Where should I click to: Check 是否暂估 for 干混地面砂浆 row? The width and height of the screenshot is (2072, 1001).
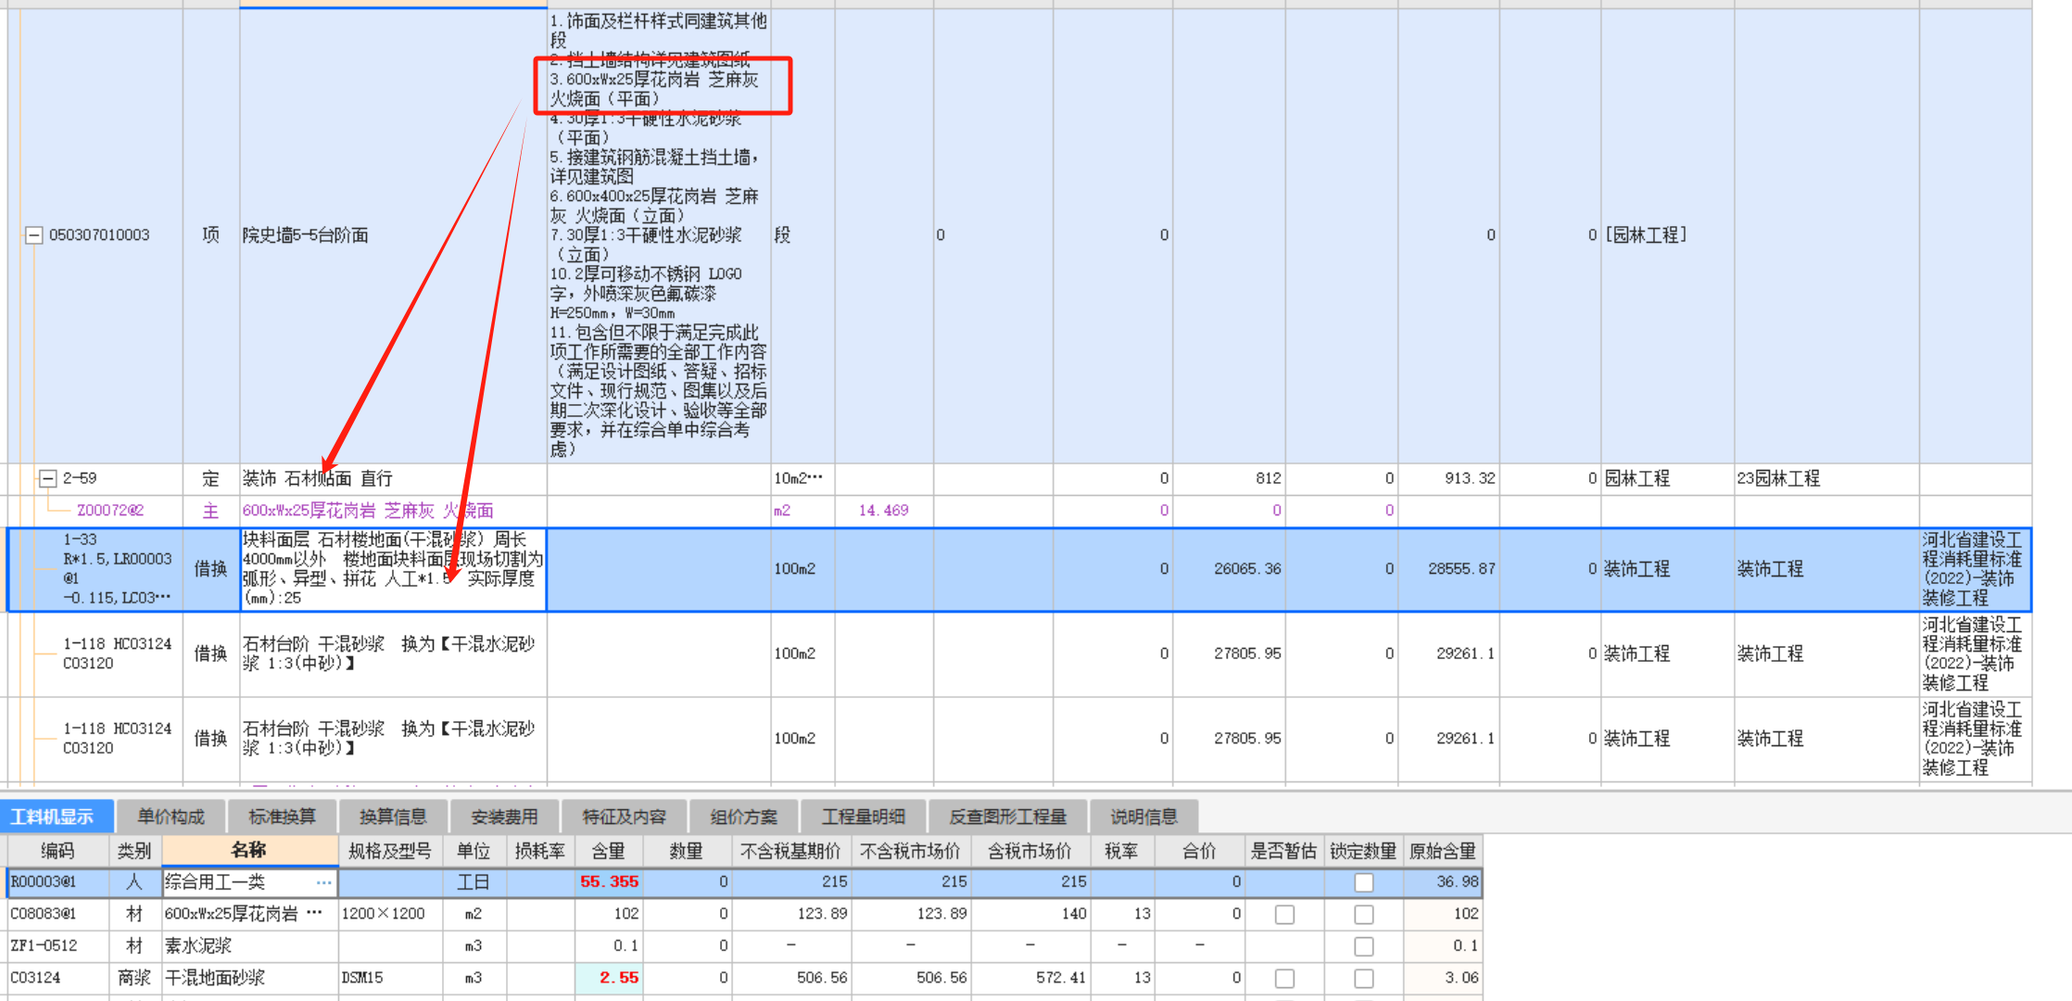pyautogui.click(x=1283, y=979)
